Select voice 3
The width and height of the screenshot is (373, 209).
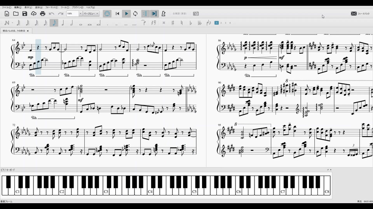click(x=225, y=23)
